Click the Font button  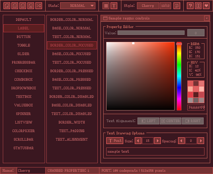pyautogui.click(x=115, y=141)
